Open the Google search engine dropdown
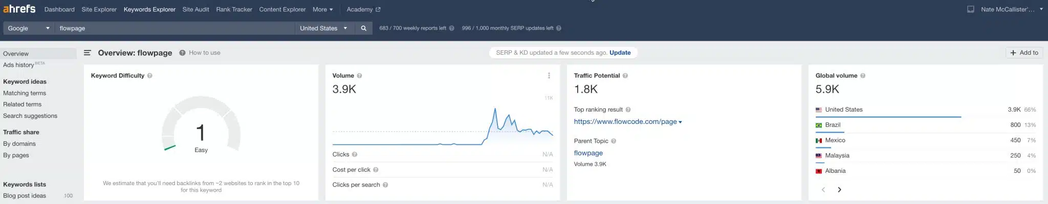1048x204 pixels. (x=29, y=29)
